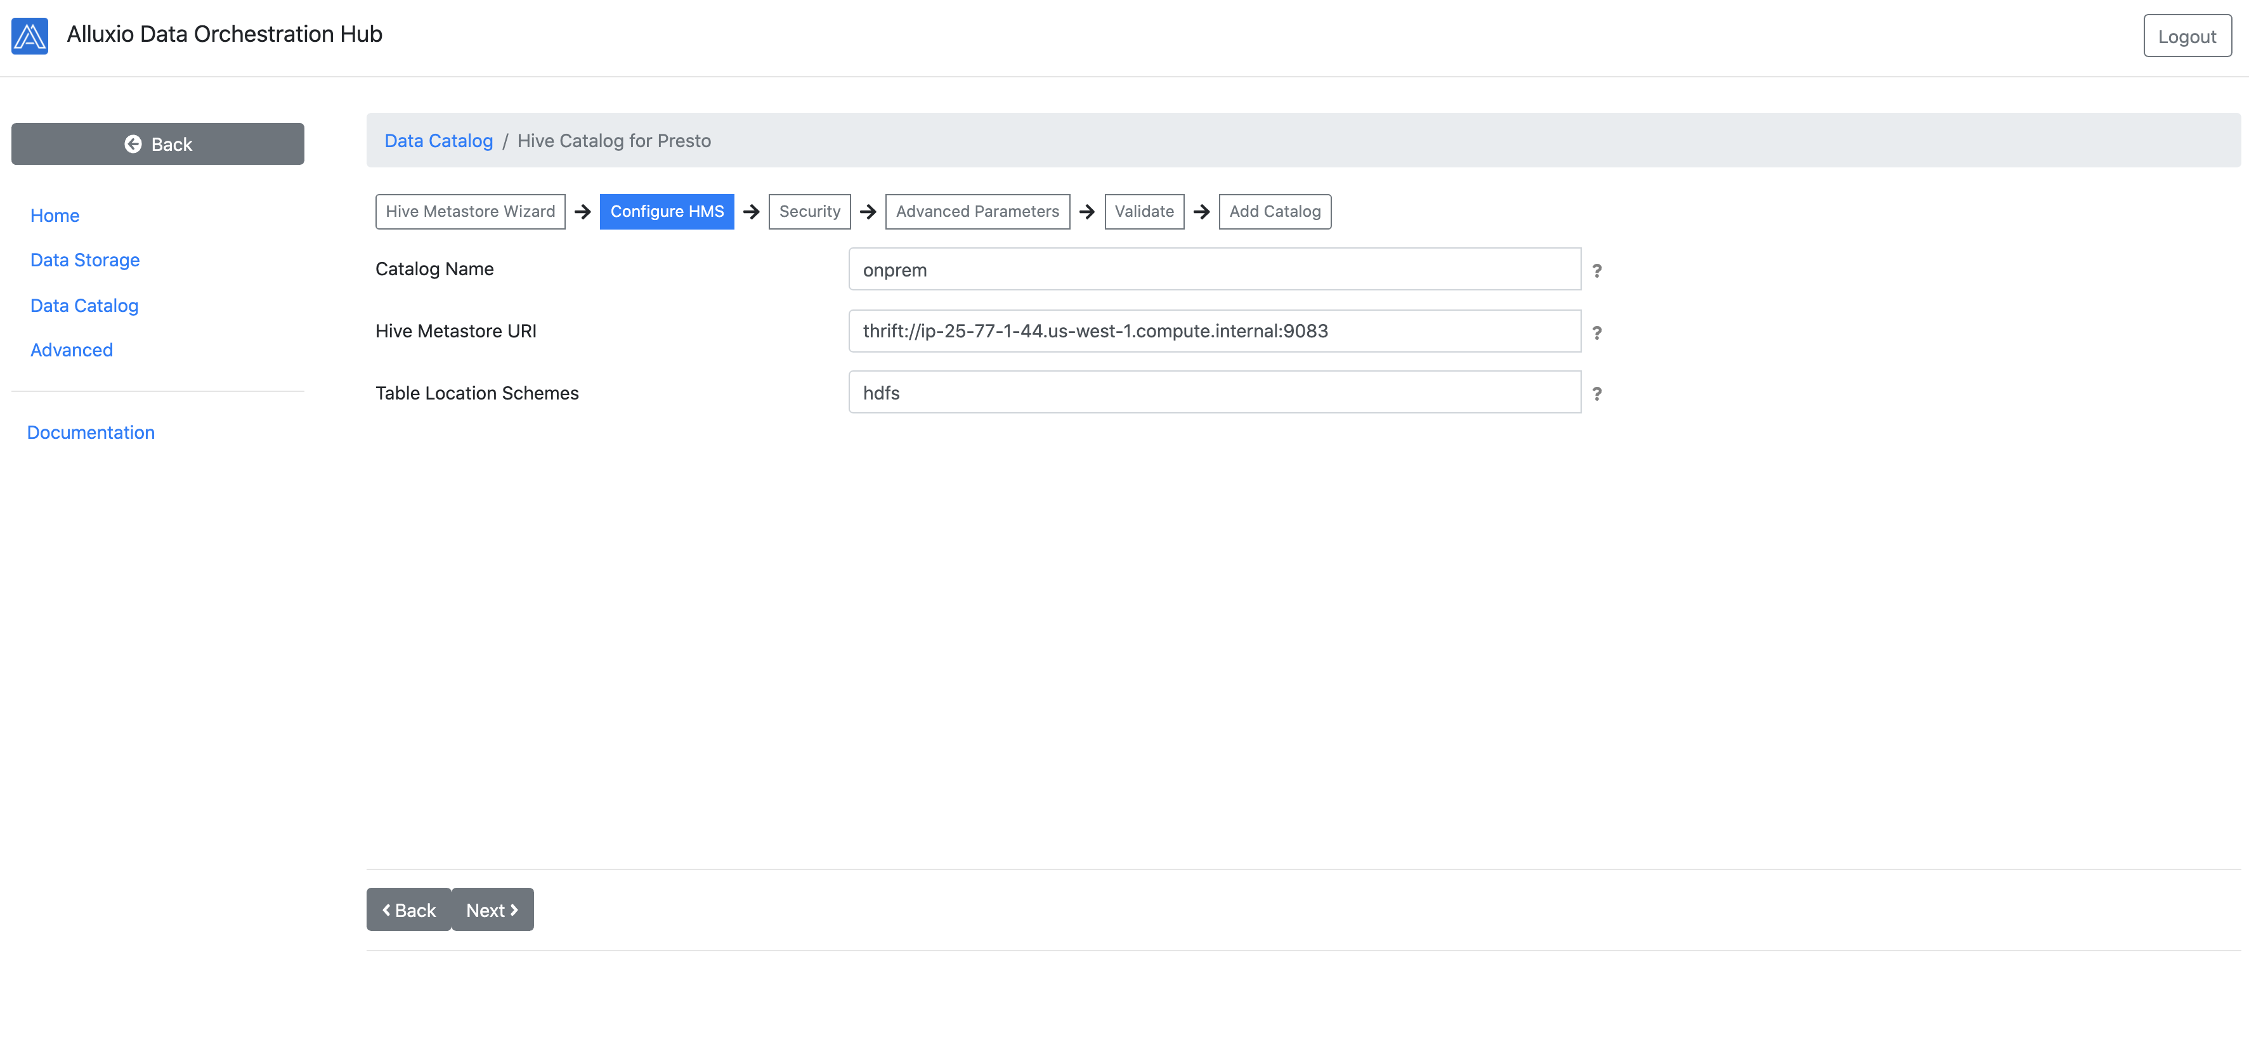
Task: Select the Add Catalog step
Action: 1275,211
